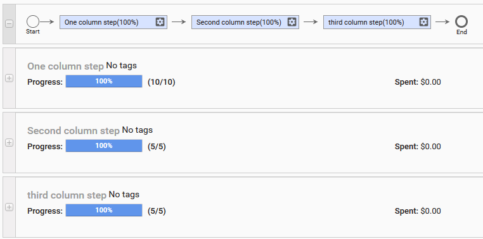The width and height of the screenshot is (483, 239).
Task: Open gear settings for third column step
Action: tap(423, 22)
